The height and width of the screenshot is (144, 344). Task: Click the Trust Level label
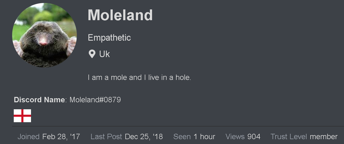pyautogui.click(x=289, y=137)
